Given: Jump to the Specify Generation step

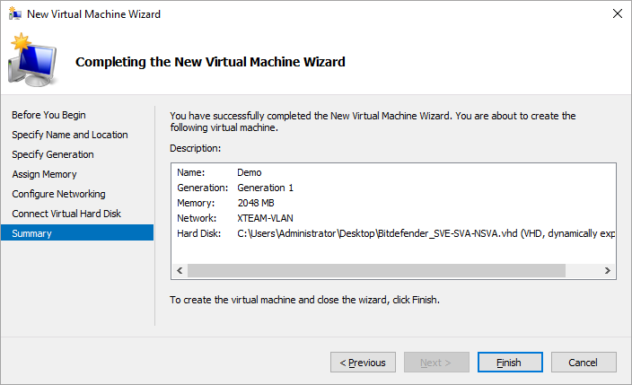Looking at the screenshot, I should (x=53, y=154).
